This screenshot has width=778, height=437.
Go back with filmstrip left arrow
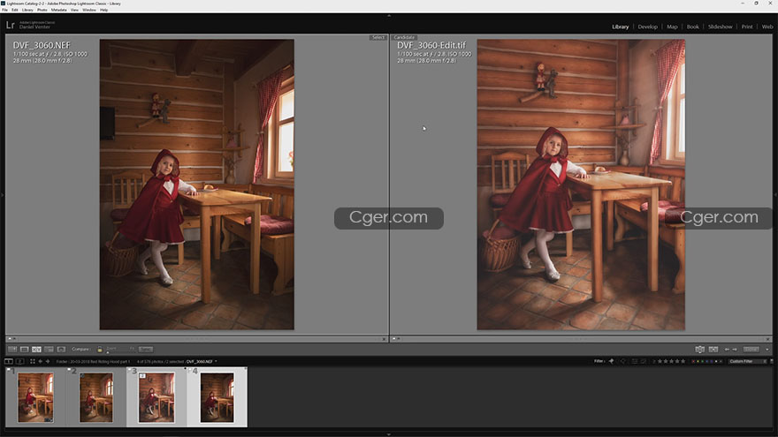coord(40,361)
